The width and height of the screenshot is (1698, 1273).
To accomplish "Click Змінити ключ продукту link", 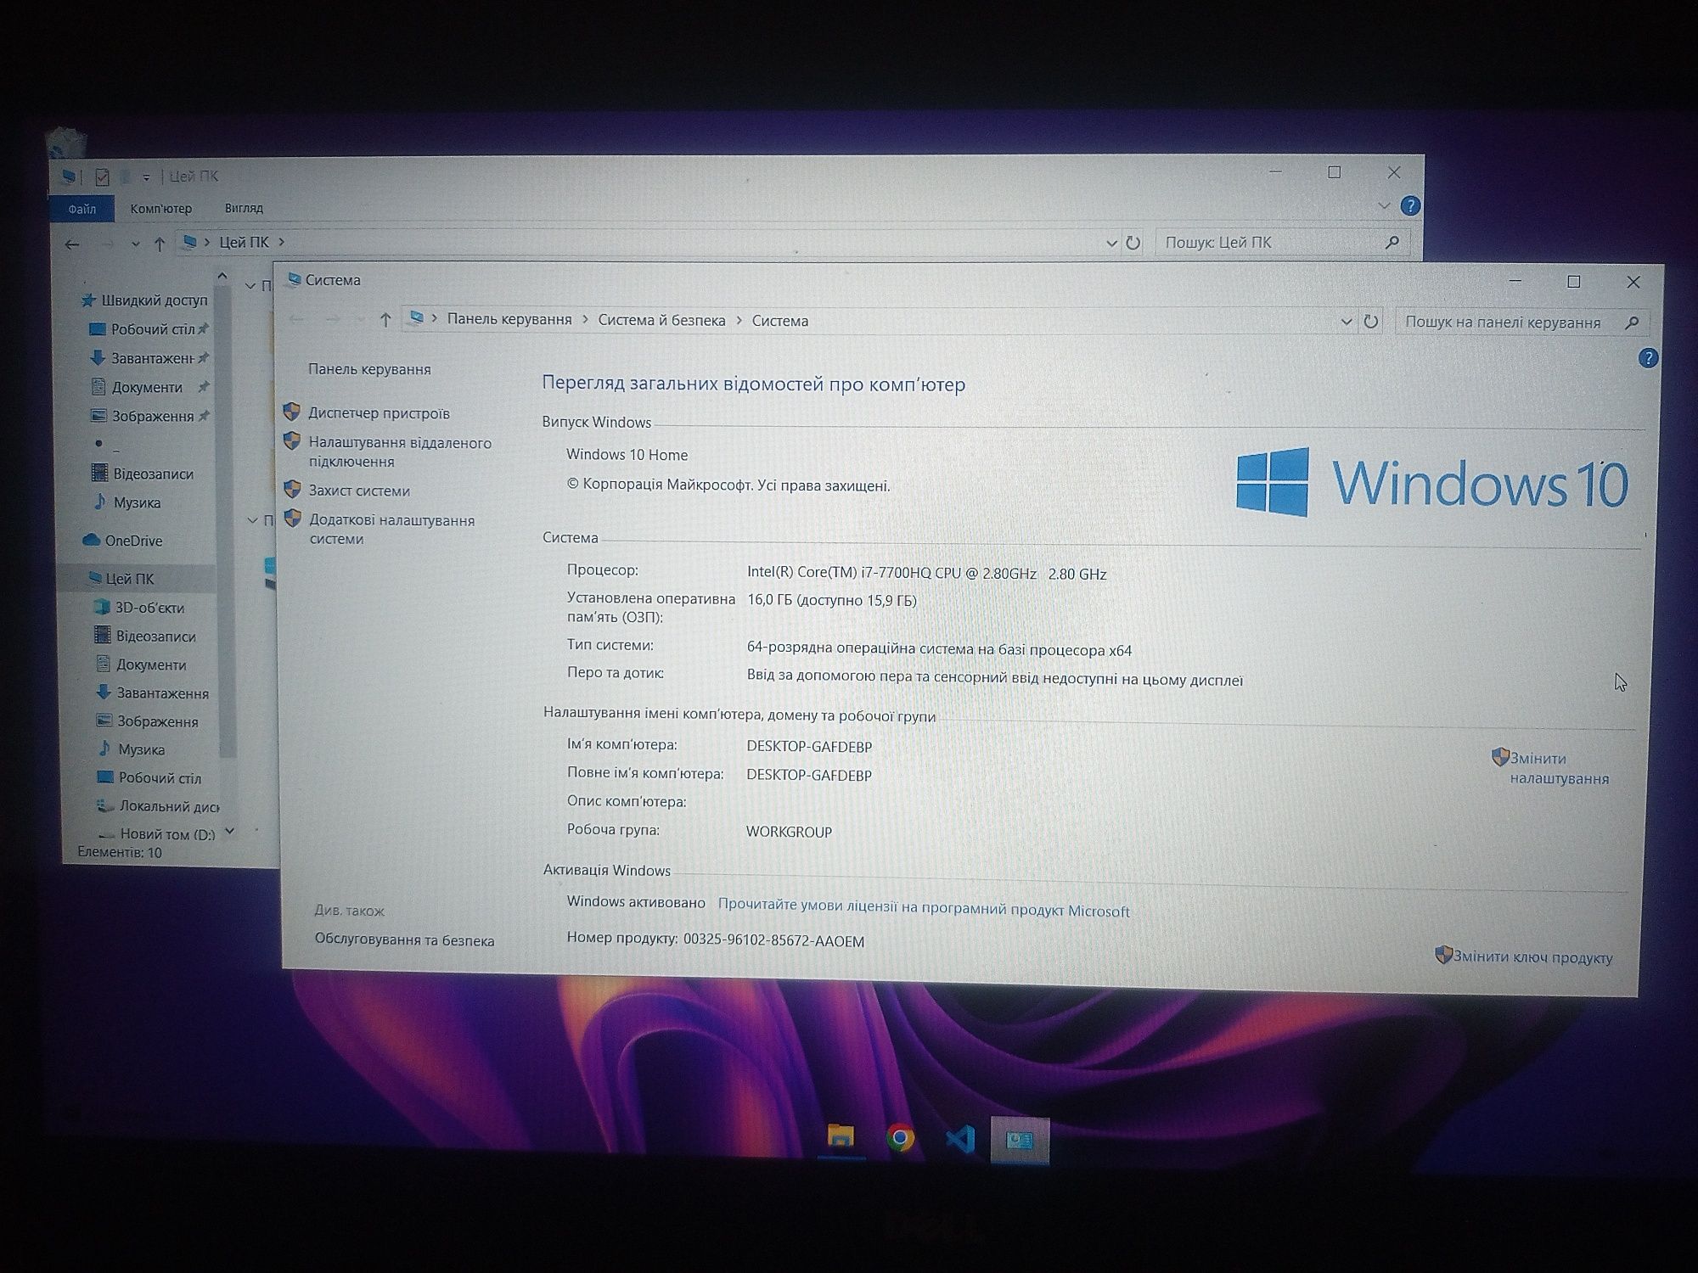I will [1532, 957].
